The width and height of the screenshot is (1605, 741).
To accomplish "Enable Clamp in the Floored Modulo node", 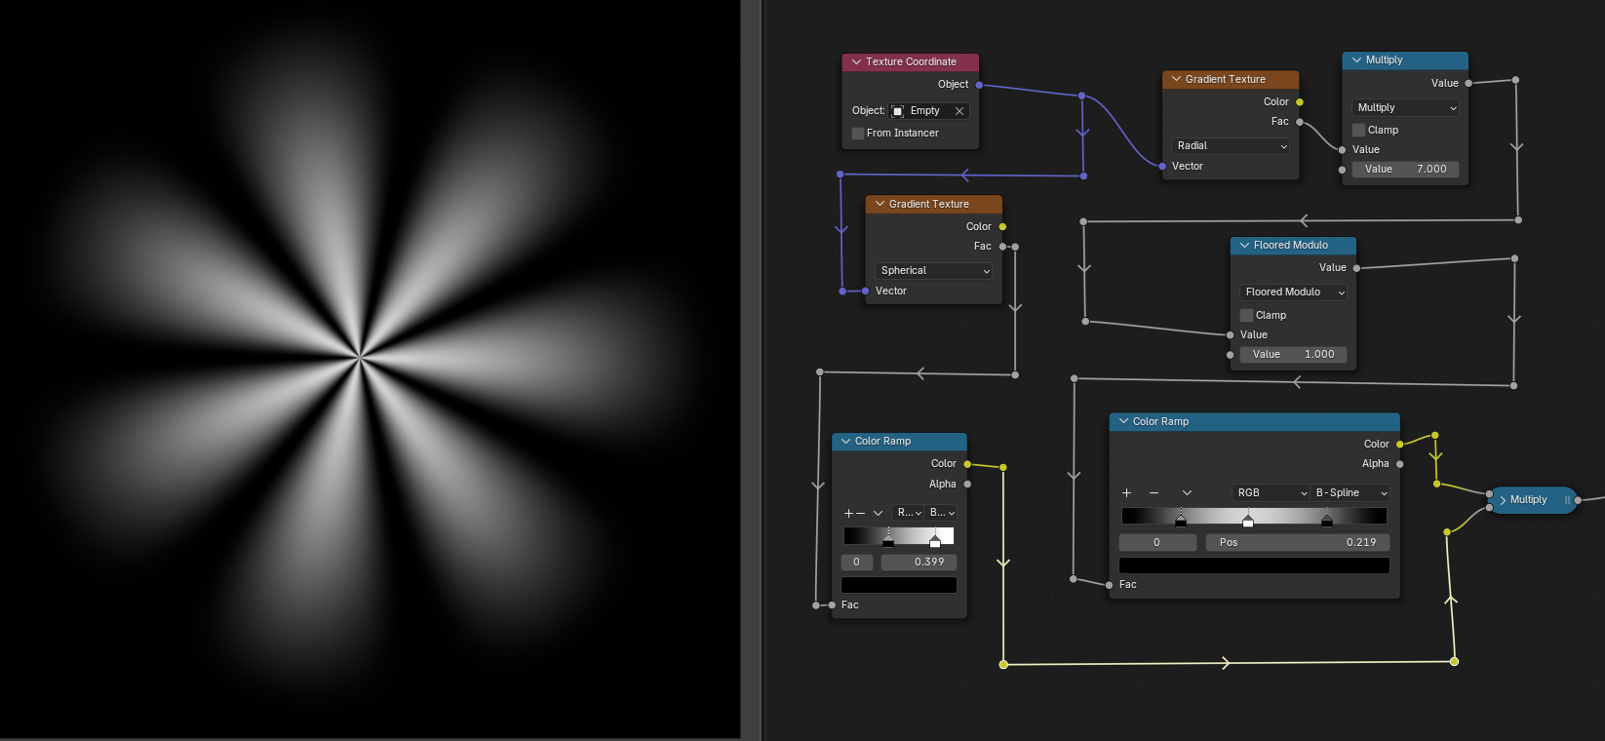I will click(1246, 315).
